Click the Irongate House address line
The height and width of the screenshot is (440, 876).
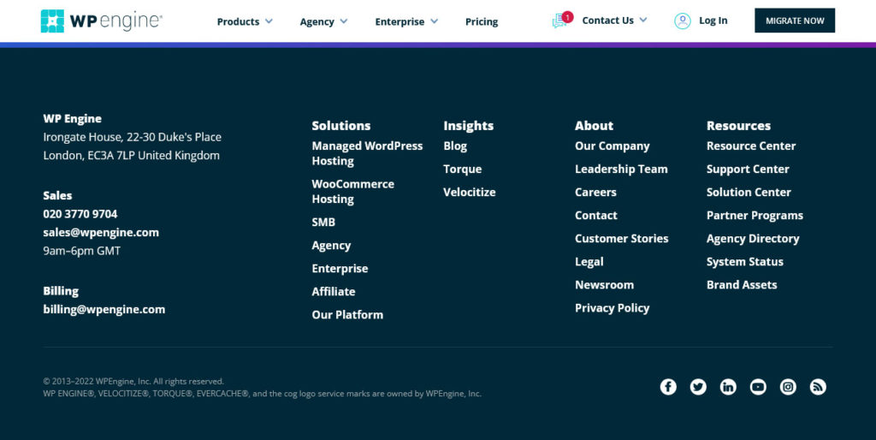tap(133, 137)
